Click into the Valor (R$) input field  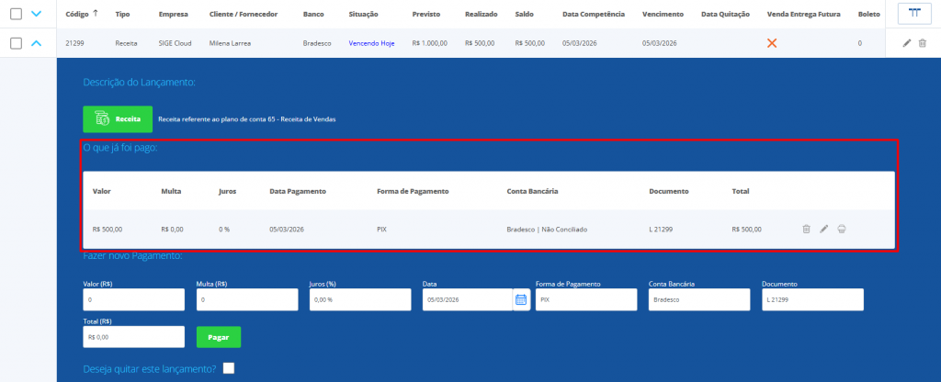[134, 299]
